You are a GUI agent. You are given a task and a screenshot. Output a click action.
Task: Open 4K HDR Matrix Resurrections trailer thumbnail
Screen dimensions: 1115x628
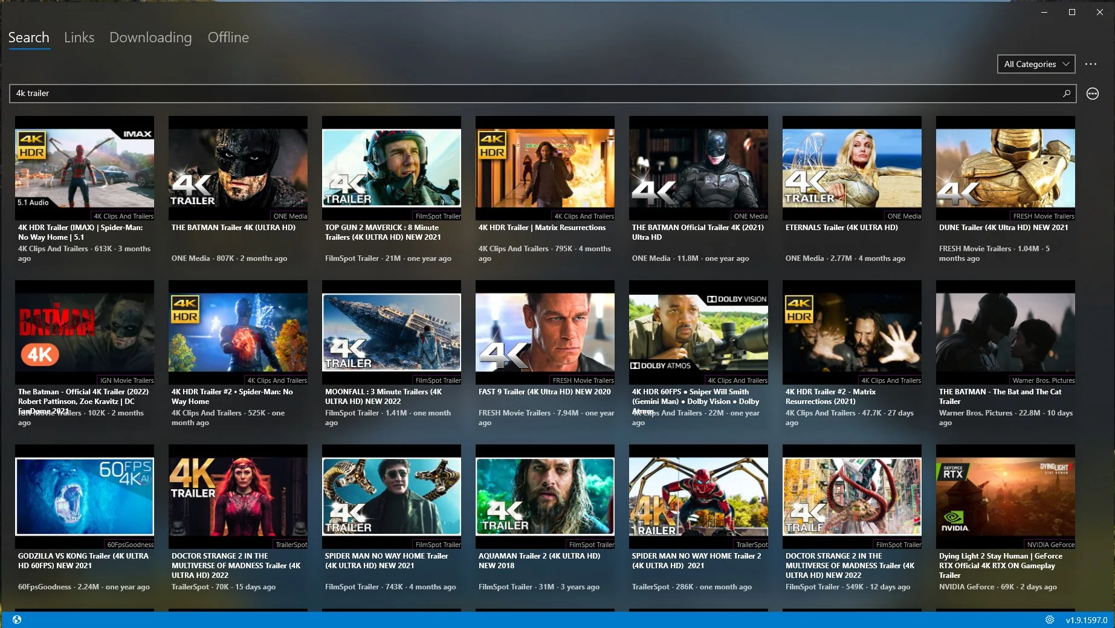tap(545, 168)
